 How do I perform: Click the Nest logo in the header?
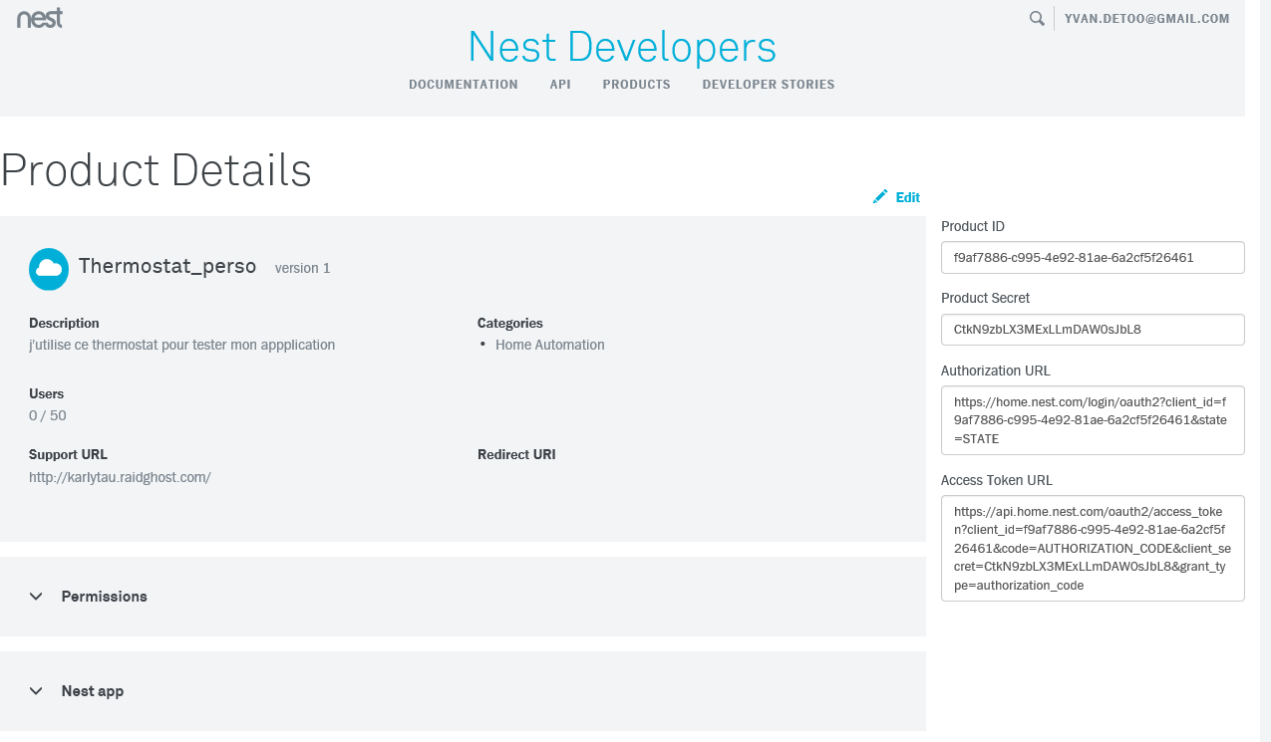pyautogui.click(x=40, y=17)
